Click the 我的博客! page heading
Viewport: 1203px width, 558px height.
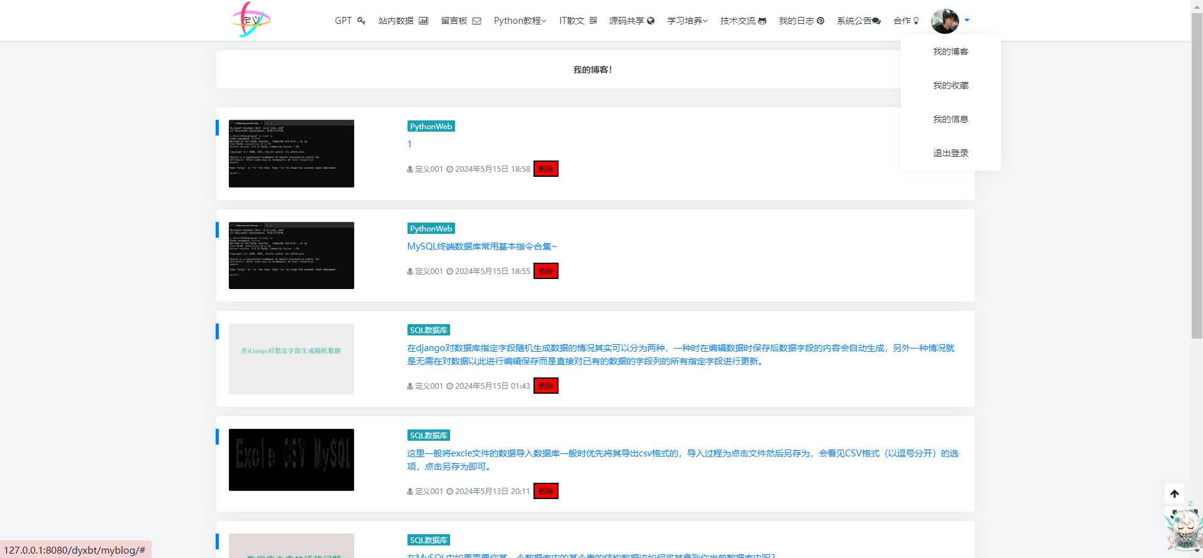592,70
